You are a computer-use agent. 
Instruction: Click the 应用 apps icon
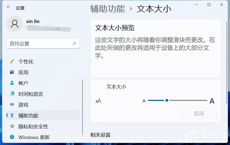coord(12,72)
